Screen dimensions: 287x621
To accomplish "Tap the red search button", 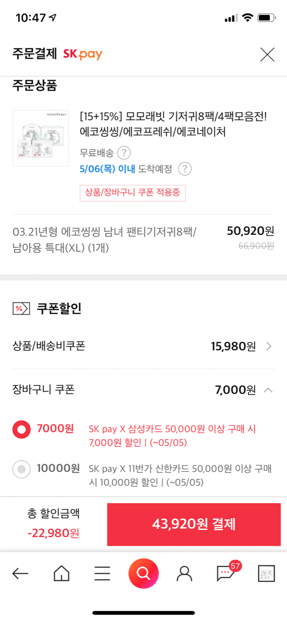I will 143,573.
